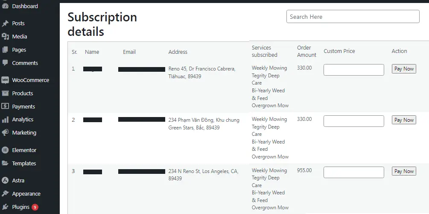Click the Analytics bar chart icon

[x=5, y=120]
